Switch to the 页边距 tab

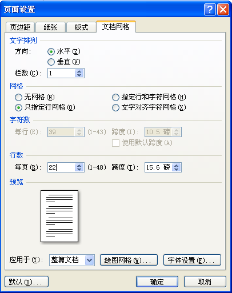(x=20, y=27)
